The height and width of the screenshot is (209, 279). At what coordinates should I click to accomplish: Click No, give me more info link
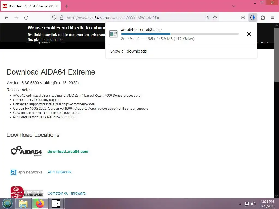pyautogui.click(x=45, y=40)
